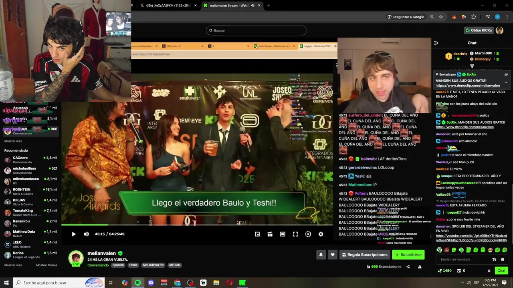Click the 1480 channel points balance
The height and width of the screenshot is (288, 513).
tap(444, 271)
